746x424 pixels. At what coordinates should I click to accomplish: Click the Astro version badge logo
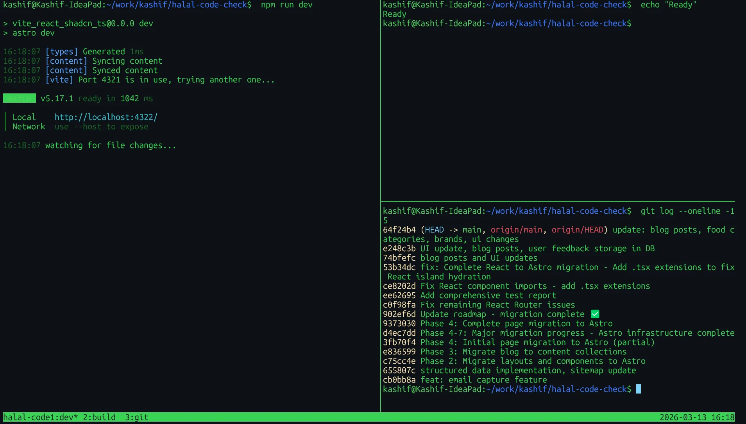click(x=19, y=98)
